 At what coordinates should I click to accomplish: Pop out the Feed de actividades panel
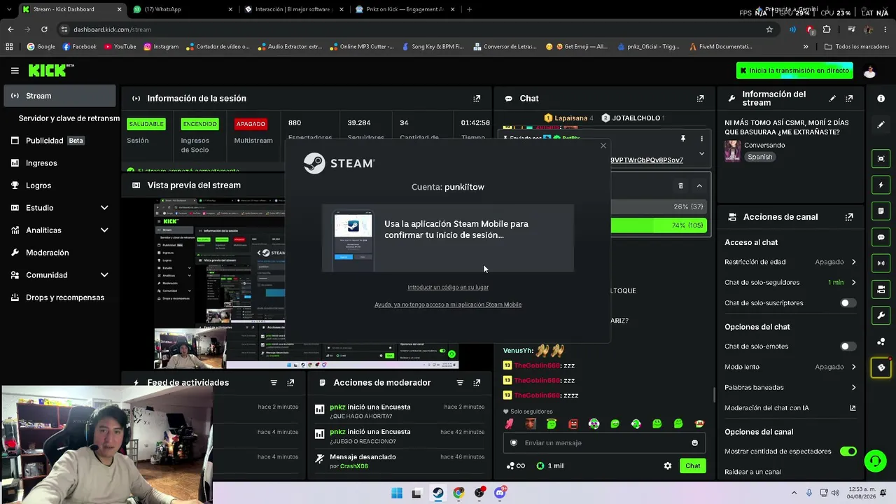point(290,383)
